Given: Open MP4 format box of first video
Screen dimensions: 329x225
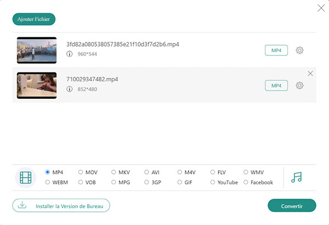Looking at the screenshot, I should pos(276,50).
